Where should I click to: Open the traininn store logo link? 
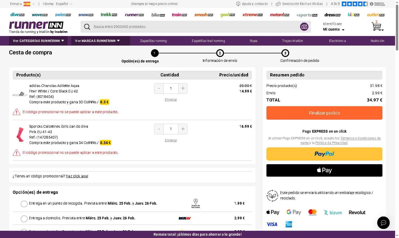point(179,15)
